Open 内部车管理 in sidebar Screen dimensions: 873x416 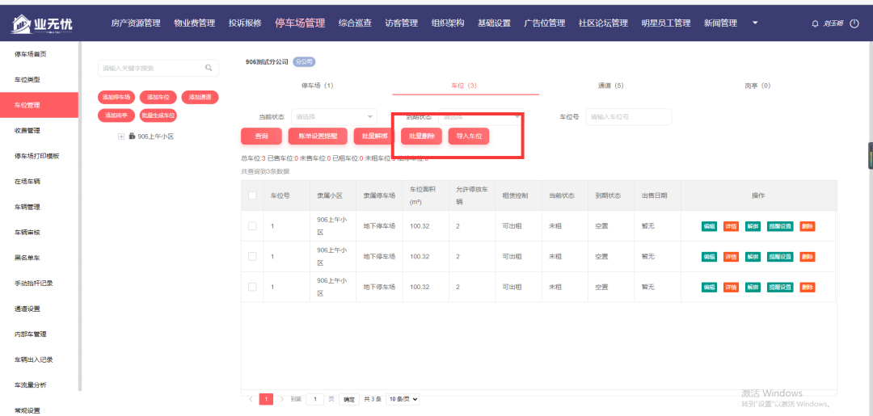[30, 334]
